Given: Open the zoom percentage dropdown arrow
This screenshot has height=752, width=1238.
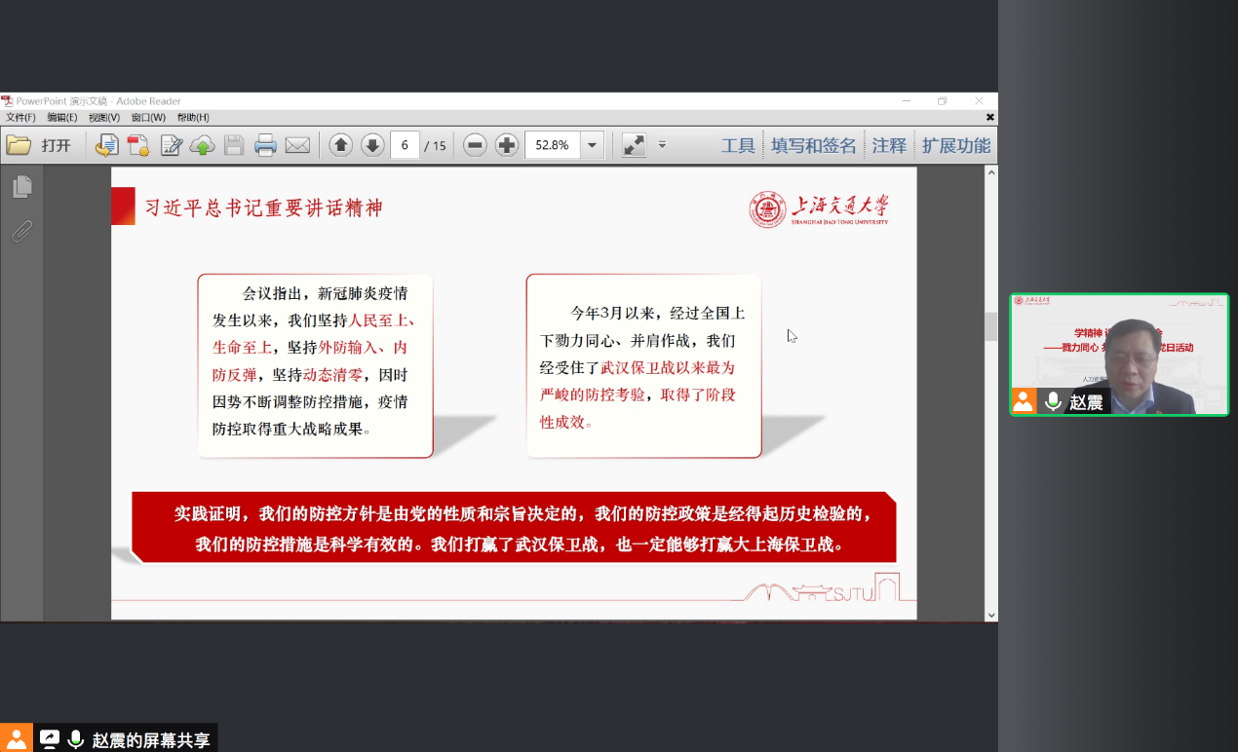Looking at the screenshot, I should [x=592, y=145].
